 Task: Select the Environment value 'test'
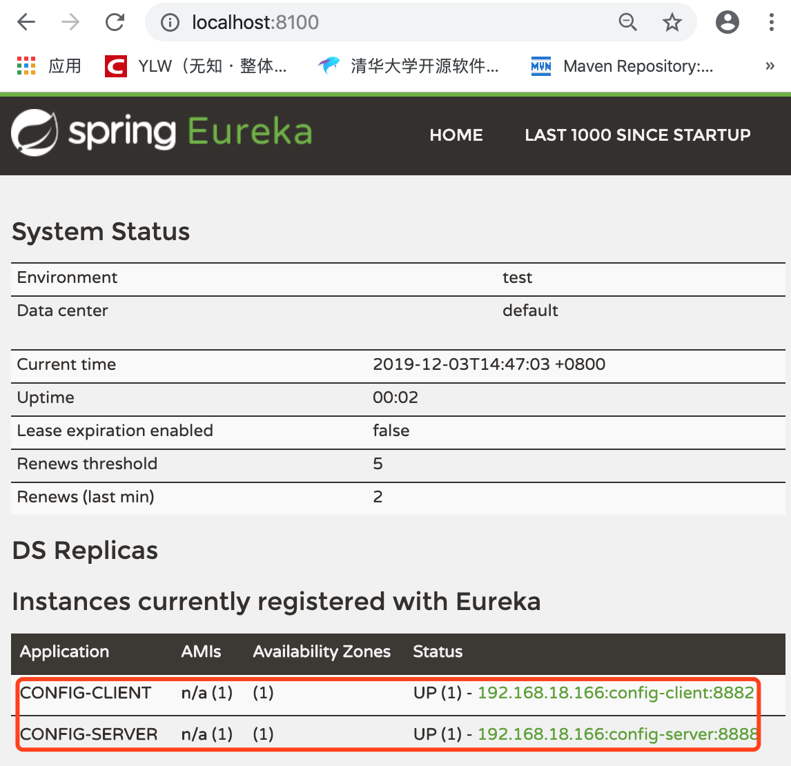point(517,277)
